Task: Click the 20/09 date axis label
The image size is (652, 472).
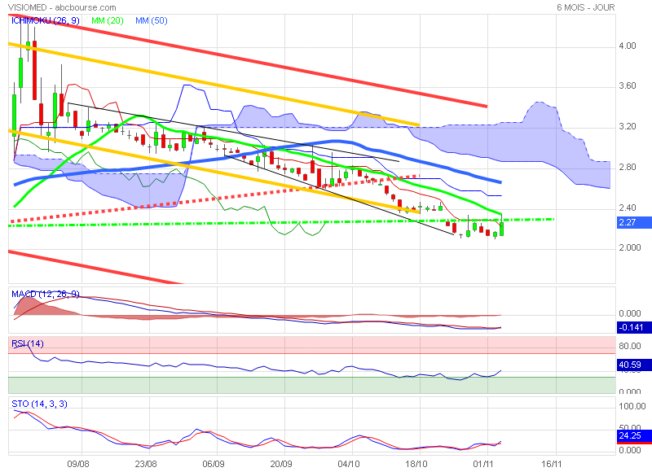Action: pos(281,464)
